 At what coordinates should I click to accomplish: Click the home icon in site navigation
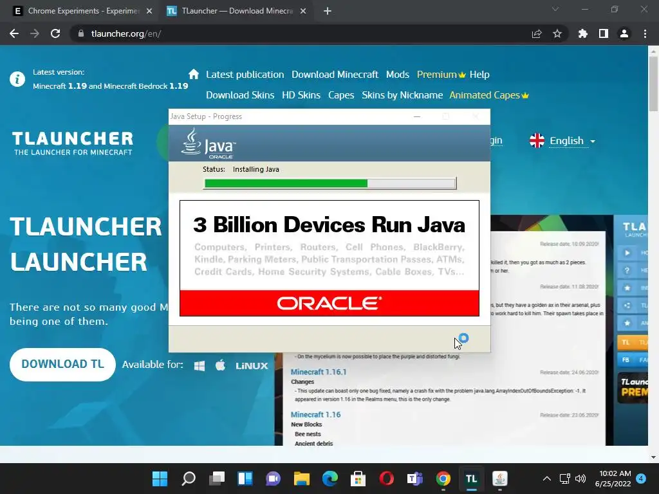(194, 75)
